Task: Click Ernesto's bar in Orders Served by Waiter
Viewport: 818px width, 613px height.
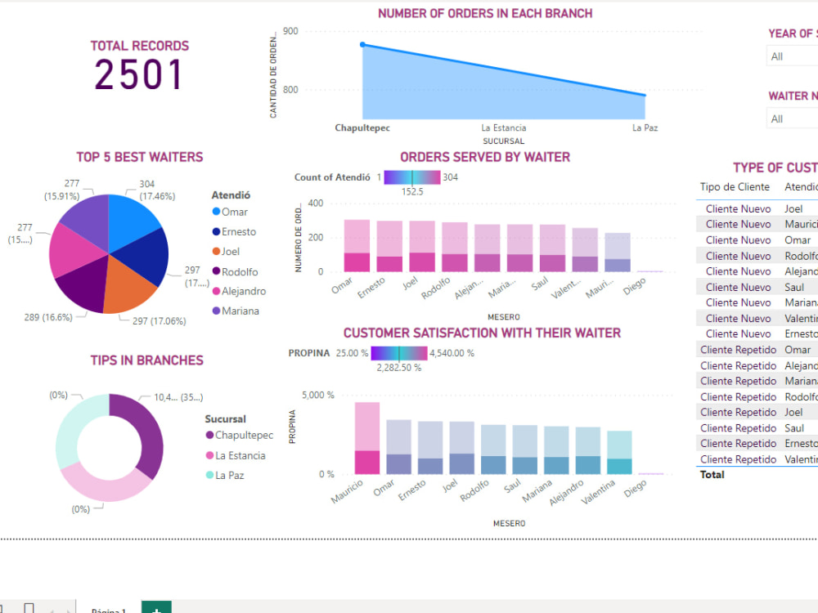Action: pyautogui.click(x=389, y=246)
